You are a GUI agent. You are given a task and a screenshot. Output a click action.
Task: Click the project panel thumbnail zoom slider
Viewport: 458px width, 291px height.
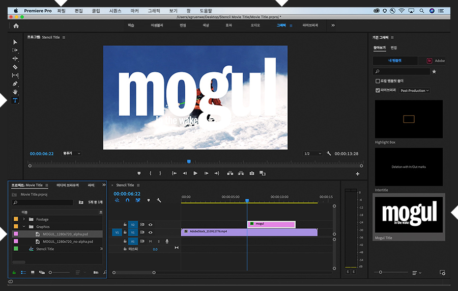coord(50,273)
